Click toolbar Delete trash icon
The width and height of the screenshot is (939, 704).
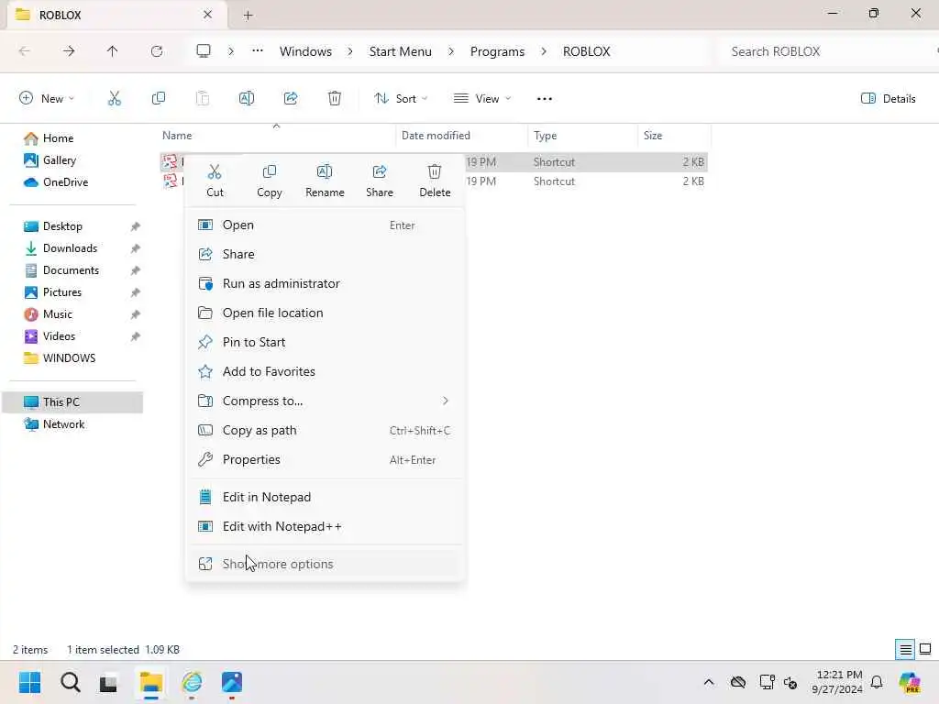[335, 98]
